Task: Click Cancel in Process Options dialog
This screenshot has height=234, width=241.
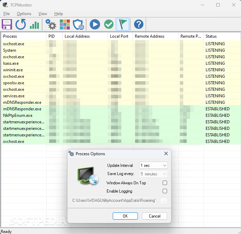Action: (154, 216)
